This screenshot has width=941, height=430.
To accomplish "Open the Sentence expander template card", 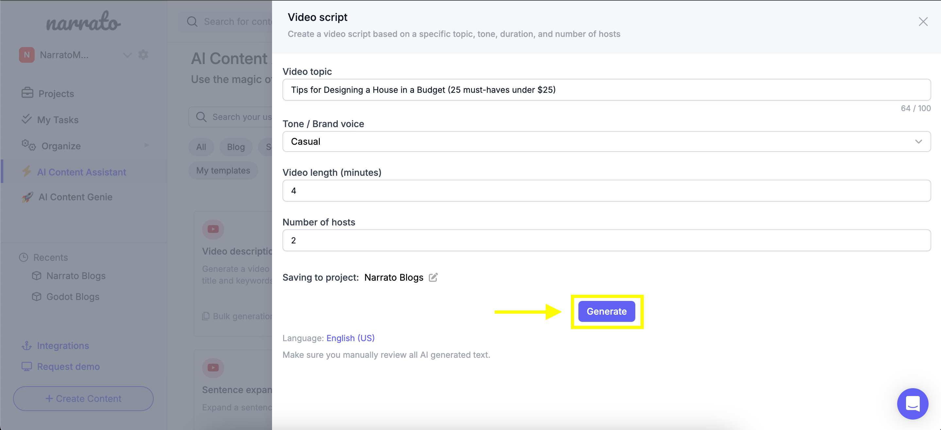I will (233, 390).
